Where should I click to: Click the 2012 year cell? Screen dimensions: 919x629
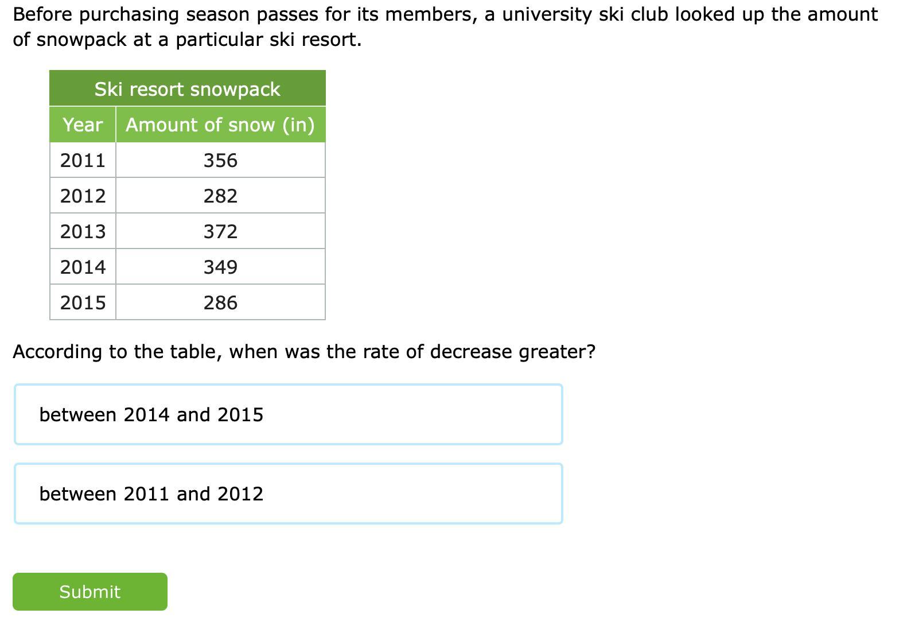83,196
